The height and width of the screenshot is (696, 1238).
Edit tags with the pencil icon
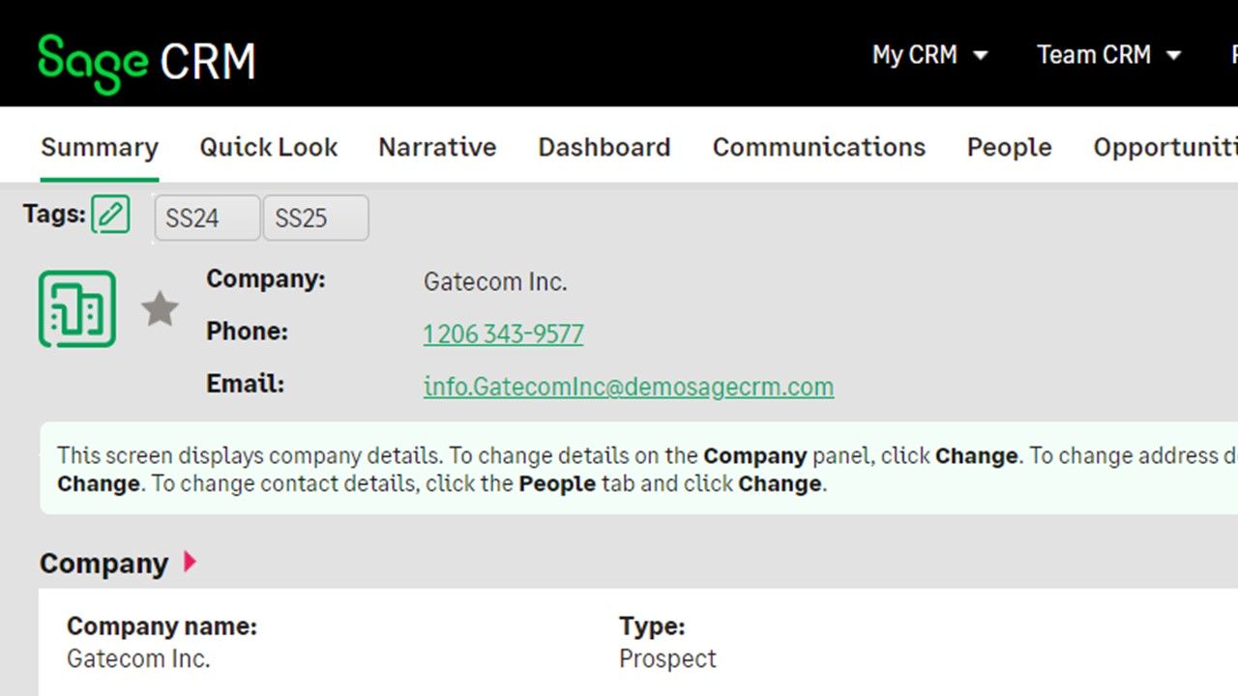click(110, 214)
